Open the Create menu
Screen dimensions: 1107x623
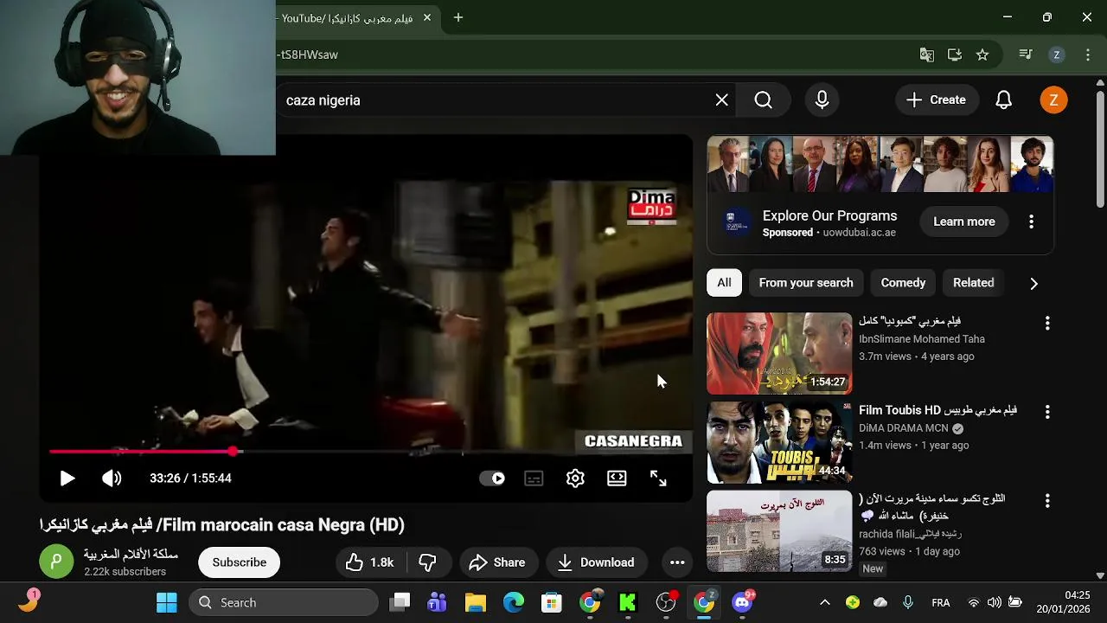(936, 100)
